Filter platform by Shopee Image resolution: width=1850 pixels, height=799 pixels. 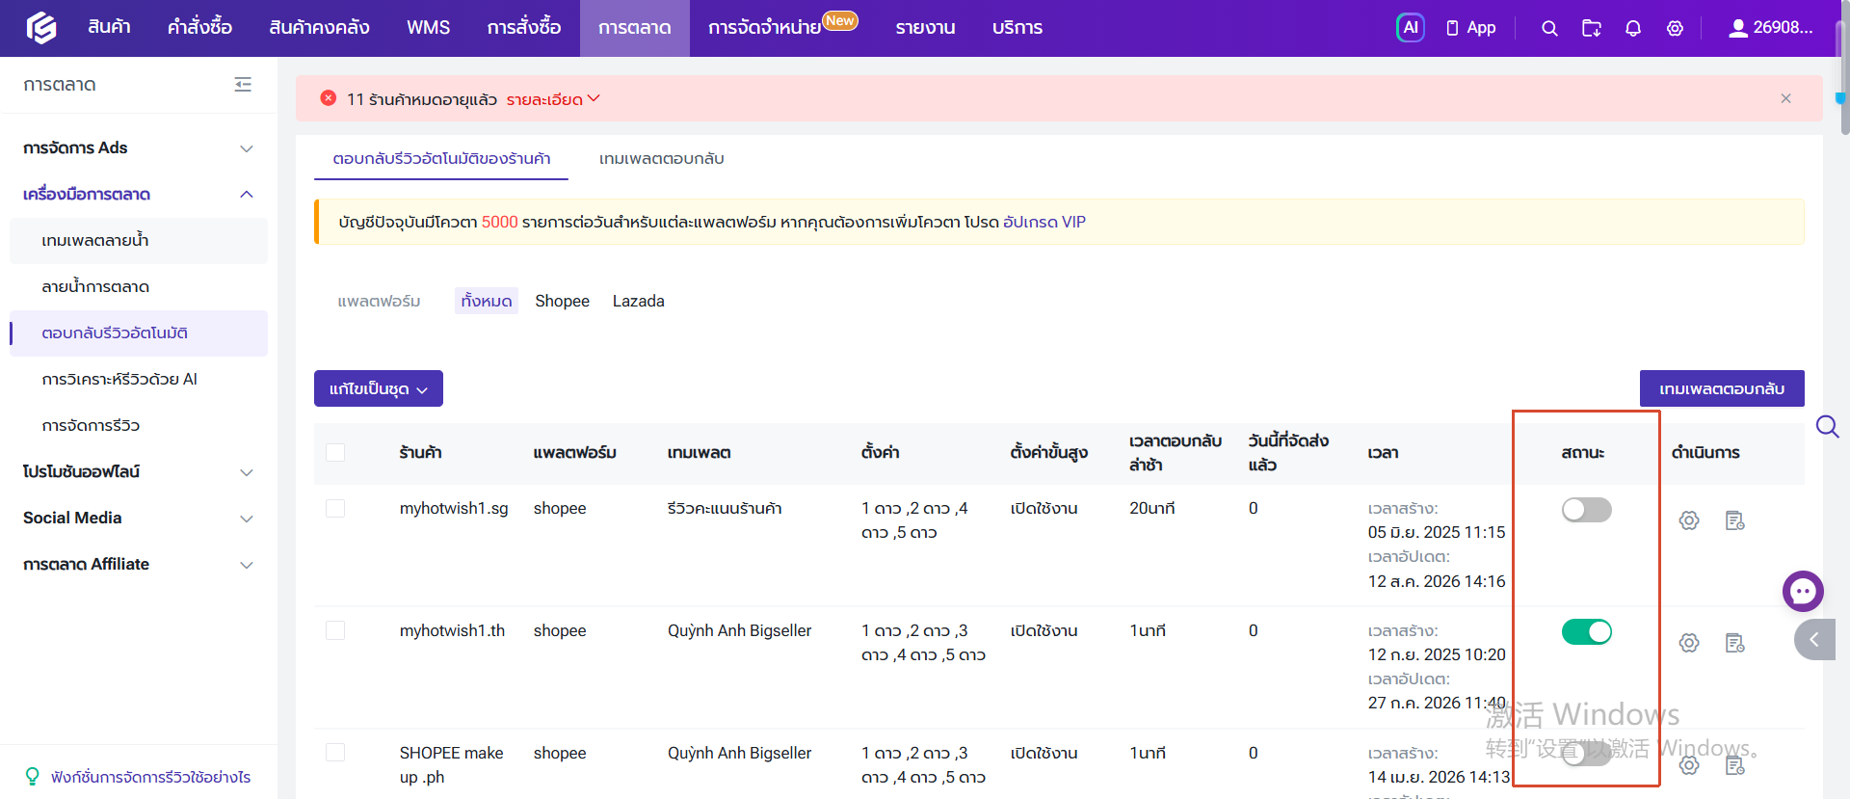click(x=562, y=301)
